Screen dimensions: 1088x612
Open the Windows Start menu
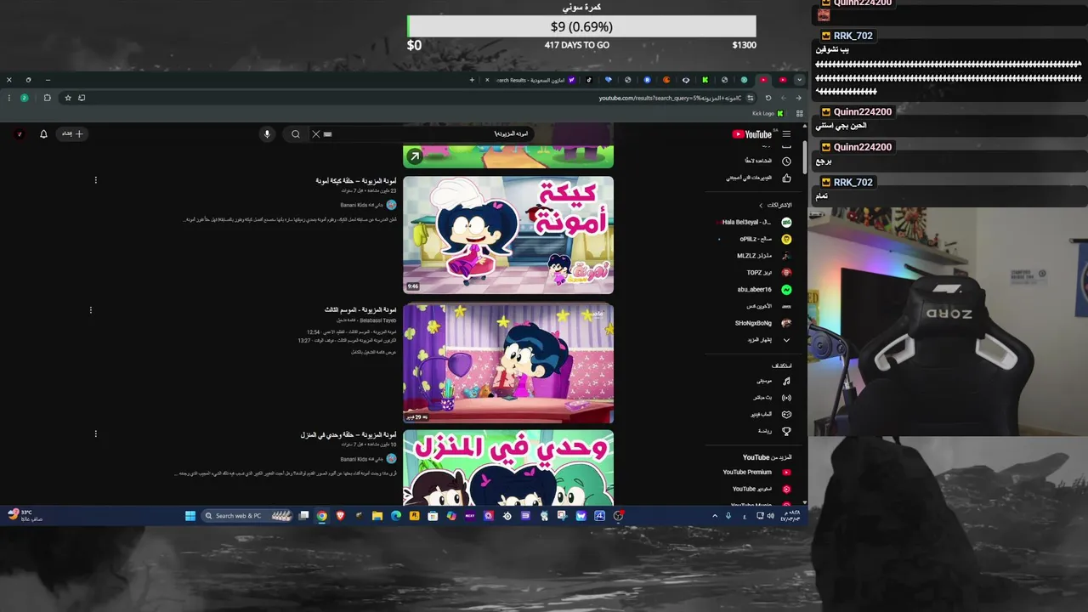pos(190,515)
